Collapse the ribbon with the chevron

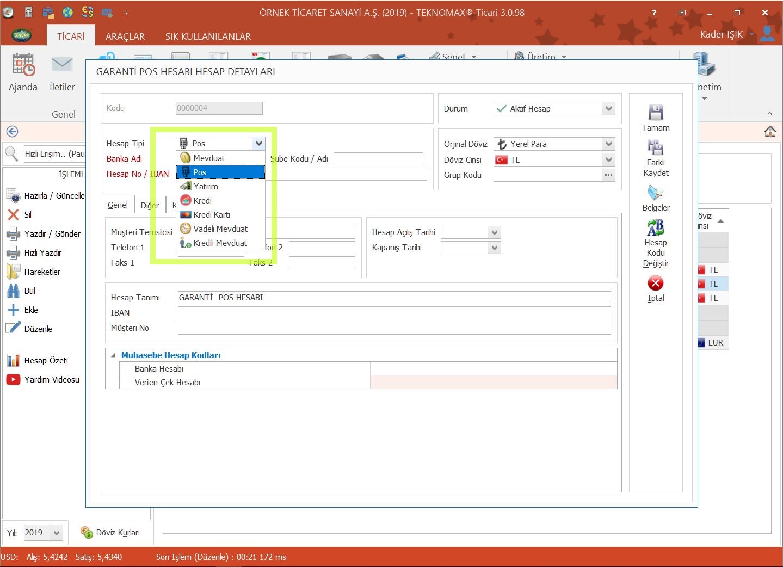[x=769, y=113]
